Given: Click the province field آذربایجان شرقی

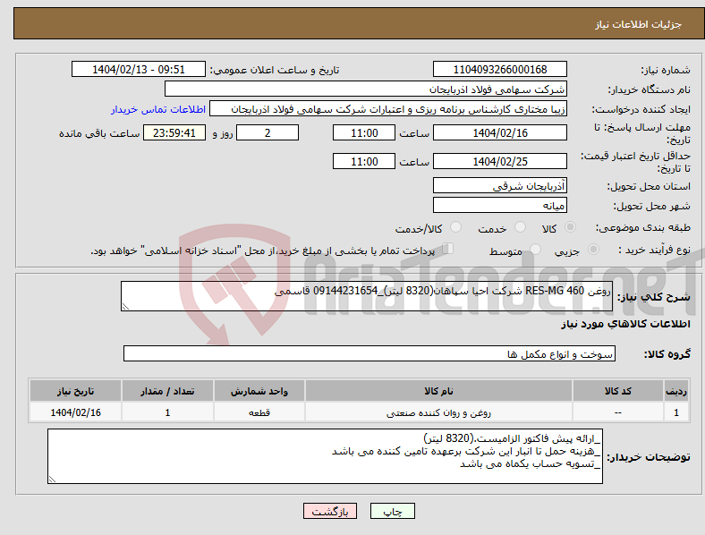Looking at the screenshot, I should (499, 185).
